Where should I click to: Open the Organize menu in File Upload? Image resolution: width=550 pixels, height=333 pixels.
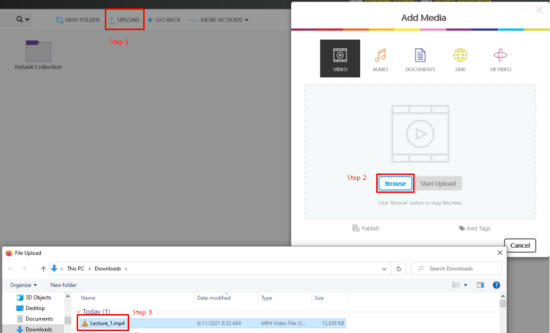tap(23, 285)
